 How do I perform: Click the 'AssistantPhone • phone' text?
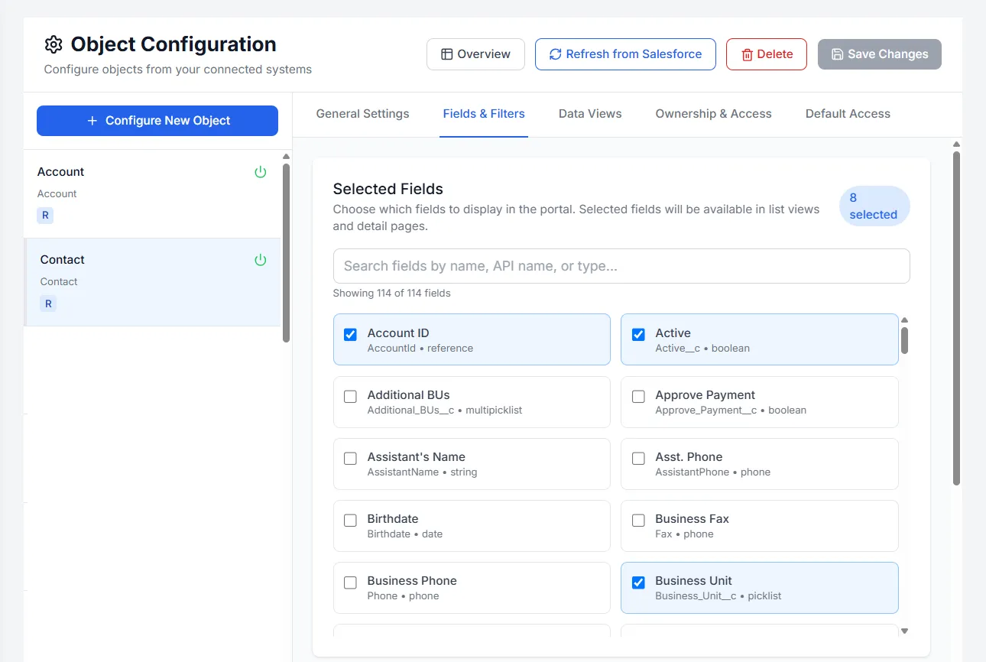coord(713,472)
